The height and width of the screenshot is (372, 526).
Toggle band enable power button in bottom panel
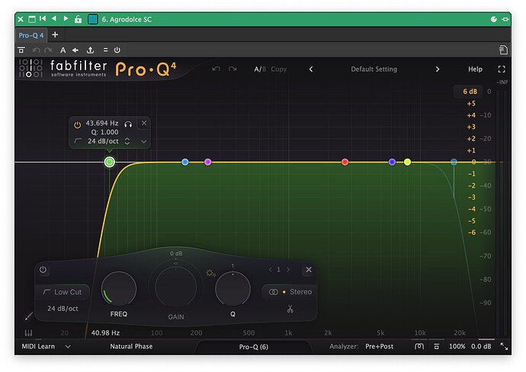(43, 270)
